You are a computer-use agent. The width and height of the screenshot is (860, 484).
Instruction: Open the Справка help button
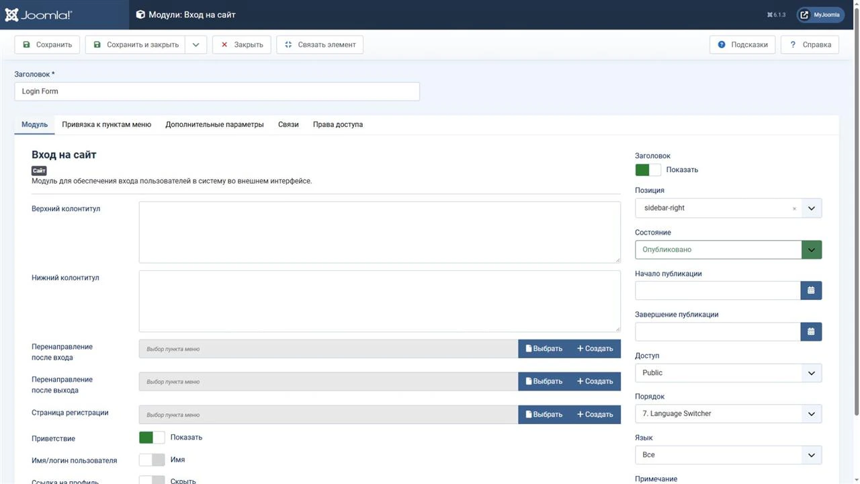point(810,45)
